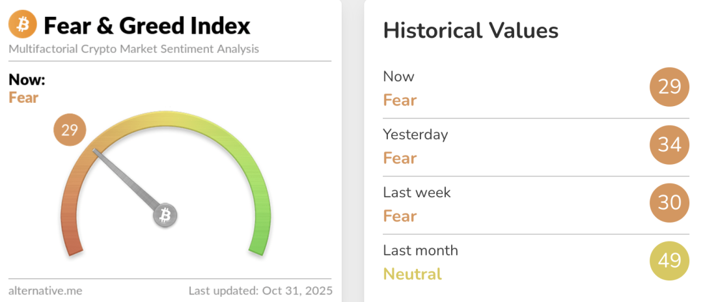The width and height of the screenshot is (703, 302).
Task: Select the Yesterday row label
Action: [415, 135]
